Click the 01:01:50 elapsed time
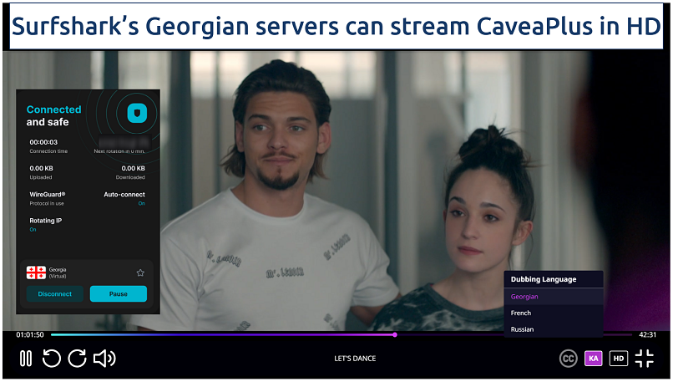The width and height of the screenshot is (673, 382). [x=30, y=334]
